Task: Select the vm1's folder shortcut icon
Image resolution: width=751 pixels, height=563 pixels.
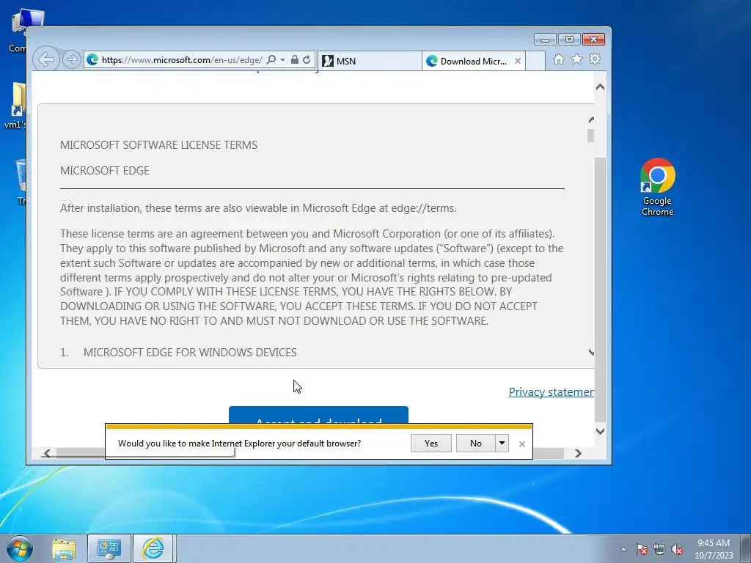Action: [17, 106]
